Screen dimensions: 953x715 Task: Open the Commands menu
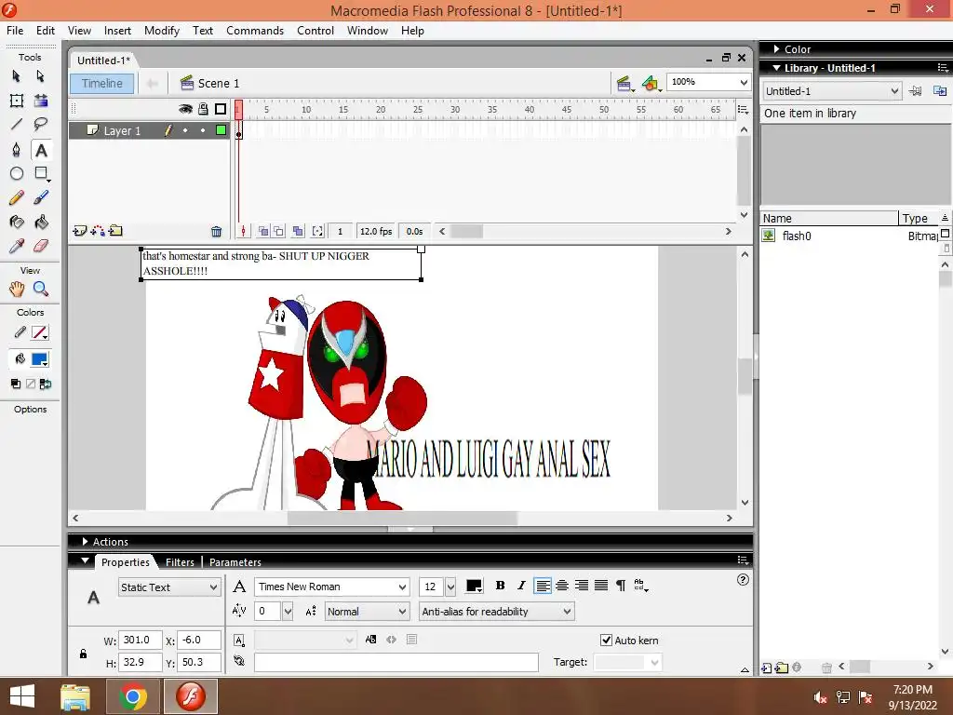(255, 31)
